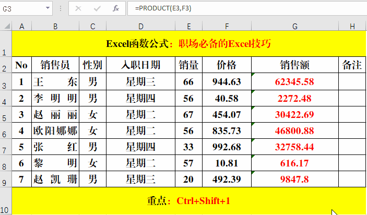Click price cell 40.58

tap(227, 98)
